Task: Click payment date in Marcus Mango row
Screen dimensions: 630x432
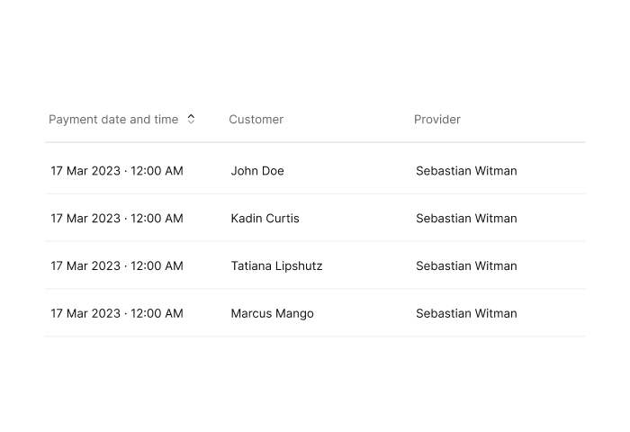Action: coord(117,313)
